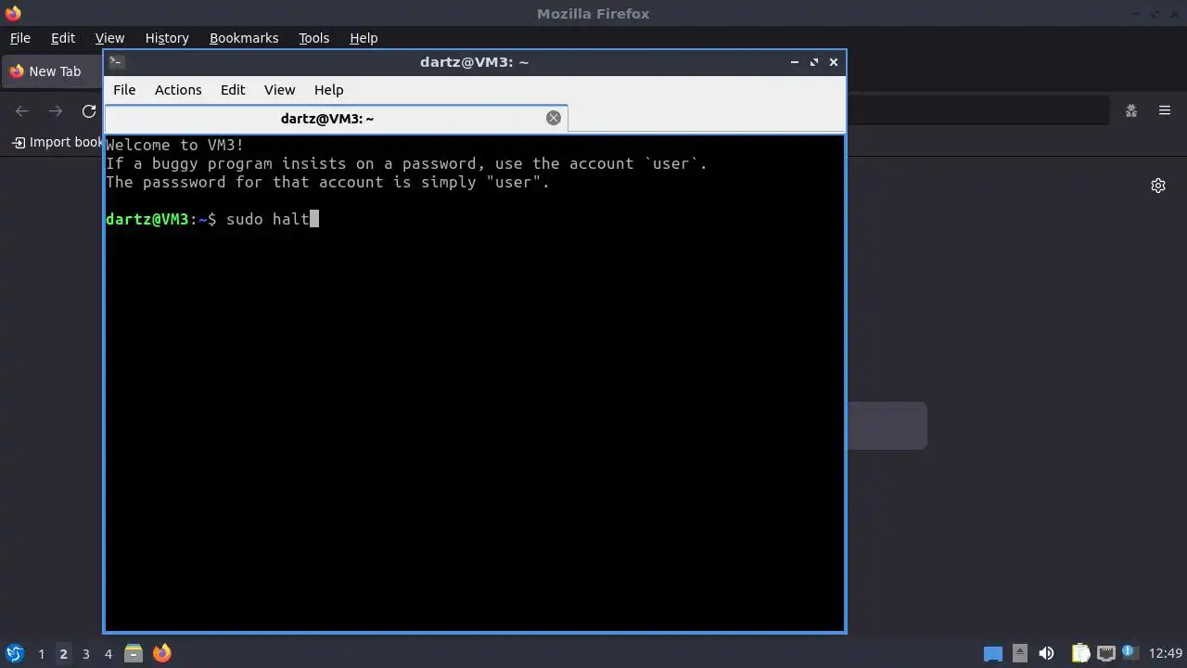Open the terminal Help menu

(328, 90)
